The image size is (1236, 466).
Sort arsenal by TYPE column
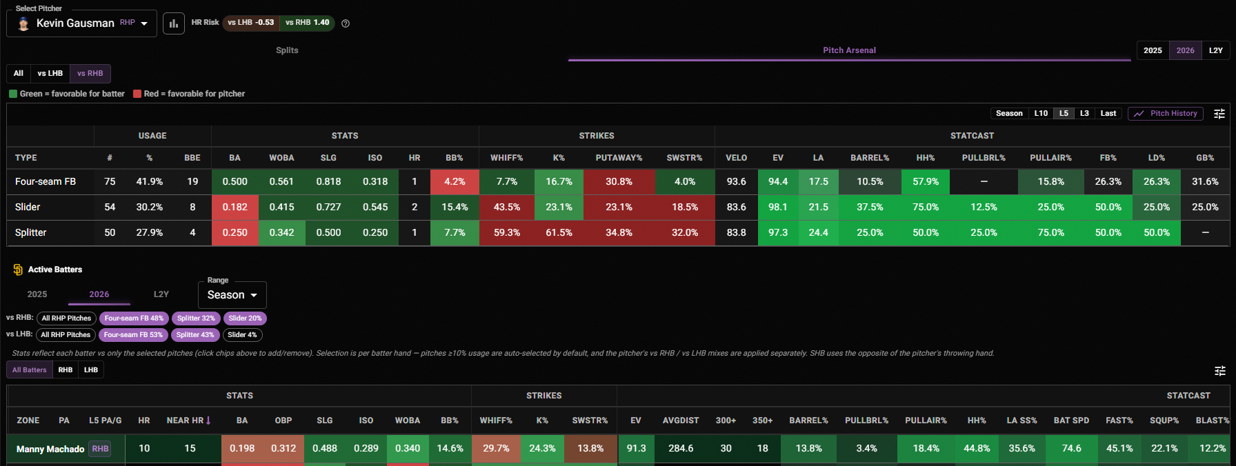click(26, 158)
